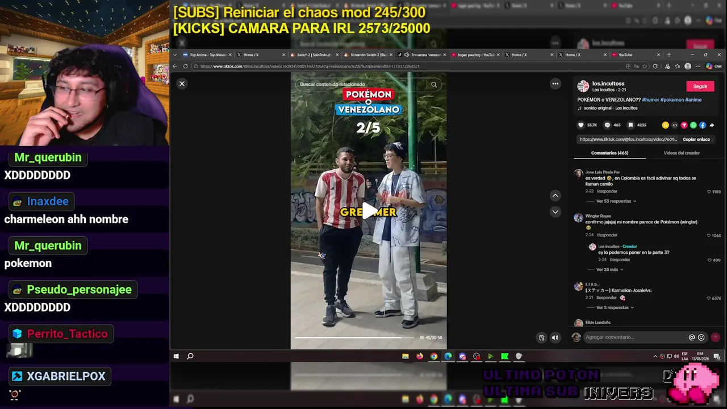The height and width of the screenshot is (409, 727).
Task: Open the los.incultoss username link
Action: click(608, 84)
